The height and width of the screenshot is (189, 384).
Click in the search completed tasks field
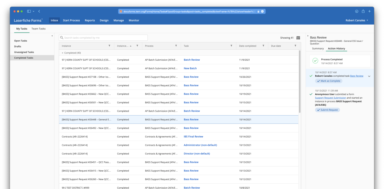[103, 38]
